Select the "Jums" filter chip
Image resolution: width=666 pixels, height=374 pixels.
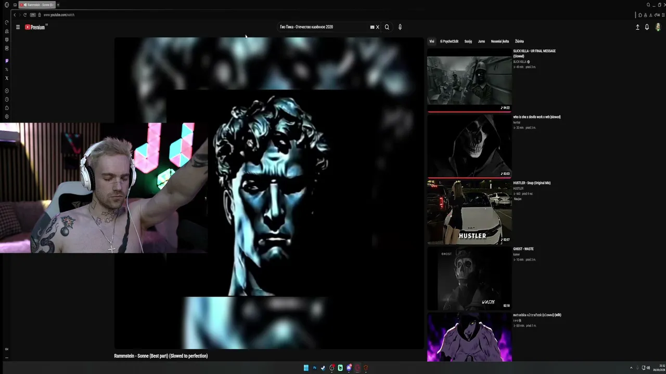click(x=481, y=42)
